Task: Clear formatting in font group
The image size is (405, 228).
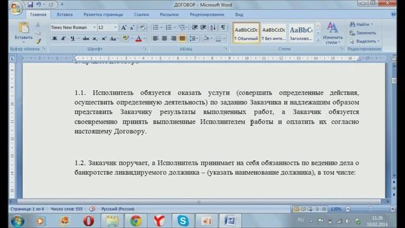Action: tap(142, 27)
